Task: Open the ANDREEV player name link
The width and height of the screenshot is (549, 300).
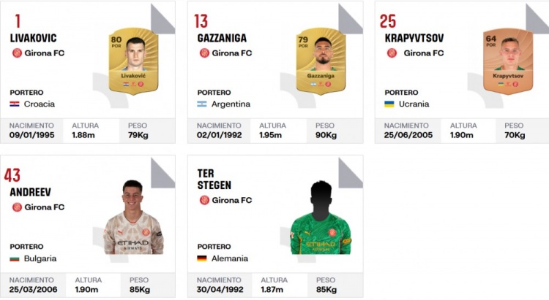Action: [29, 192]
